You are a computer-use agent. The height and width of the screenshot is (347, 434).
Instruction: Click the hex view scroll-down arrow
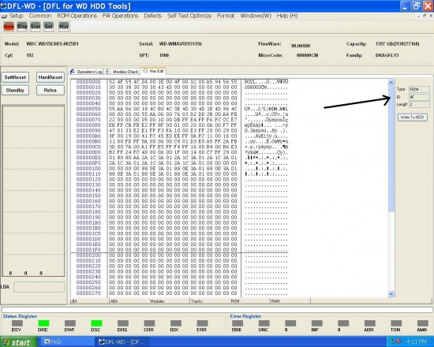point(391,294)
